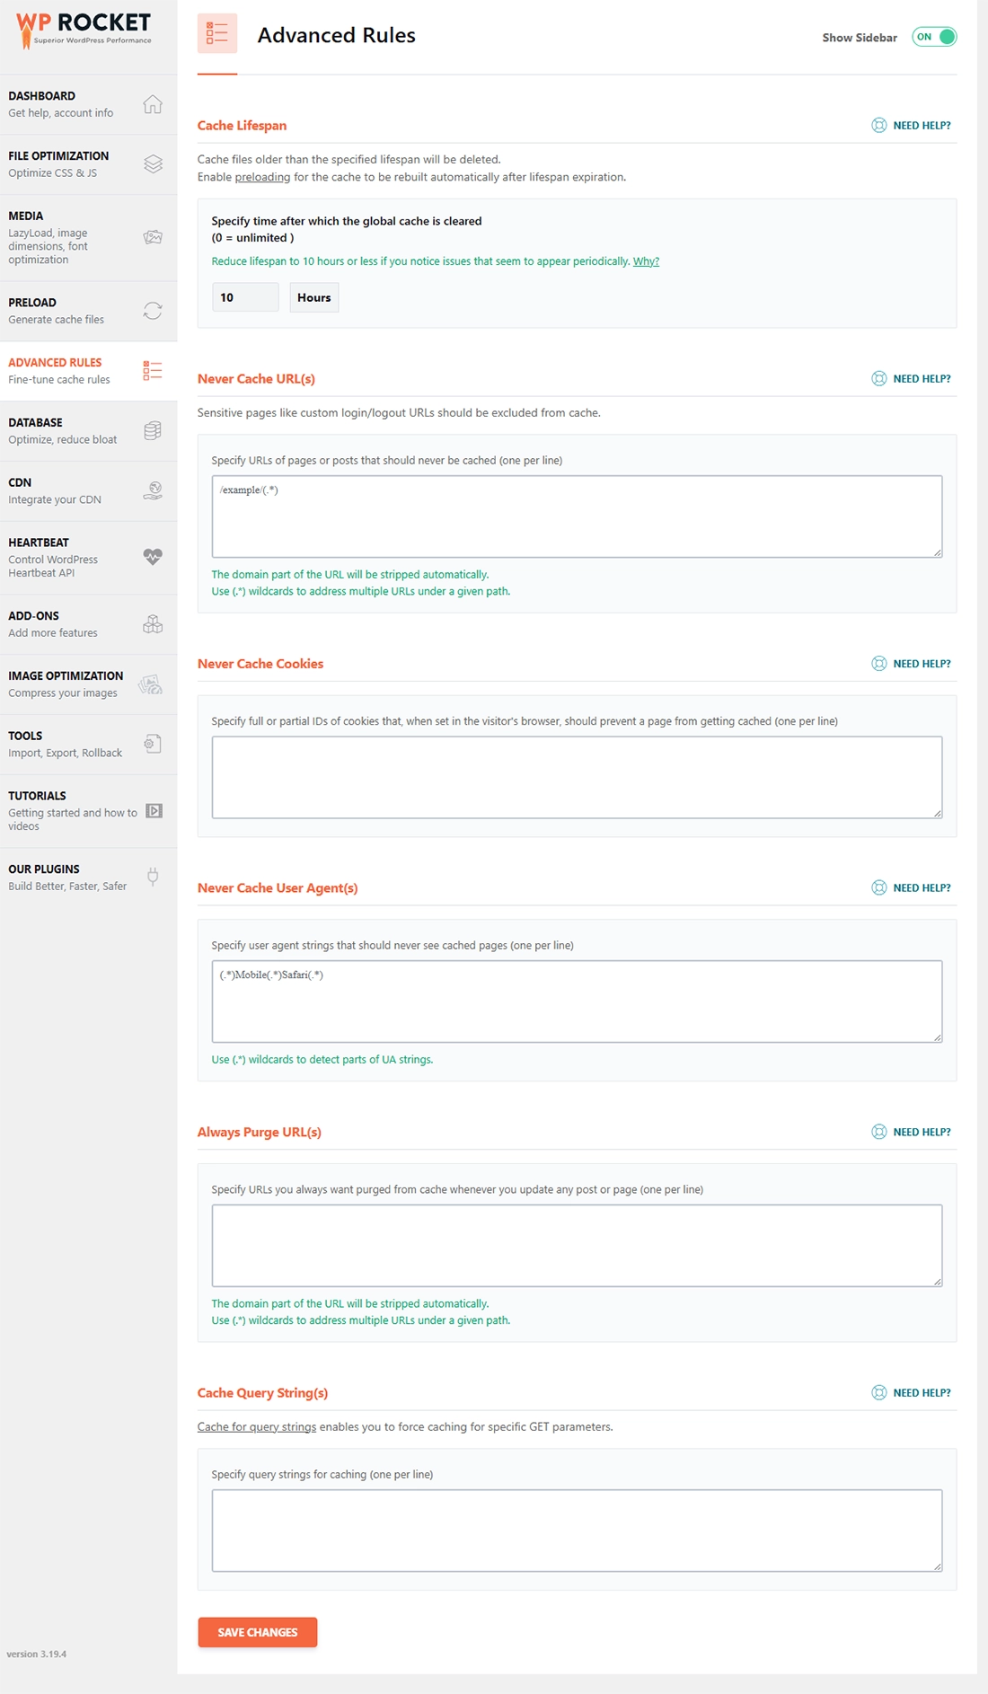
Task: Click the Tutorials video play icon
Action: click(x=154, y=811)
